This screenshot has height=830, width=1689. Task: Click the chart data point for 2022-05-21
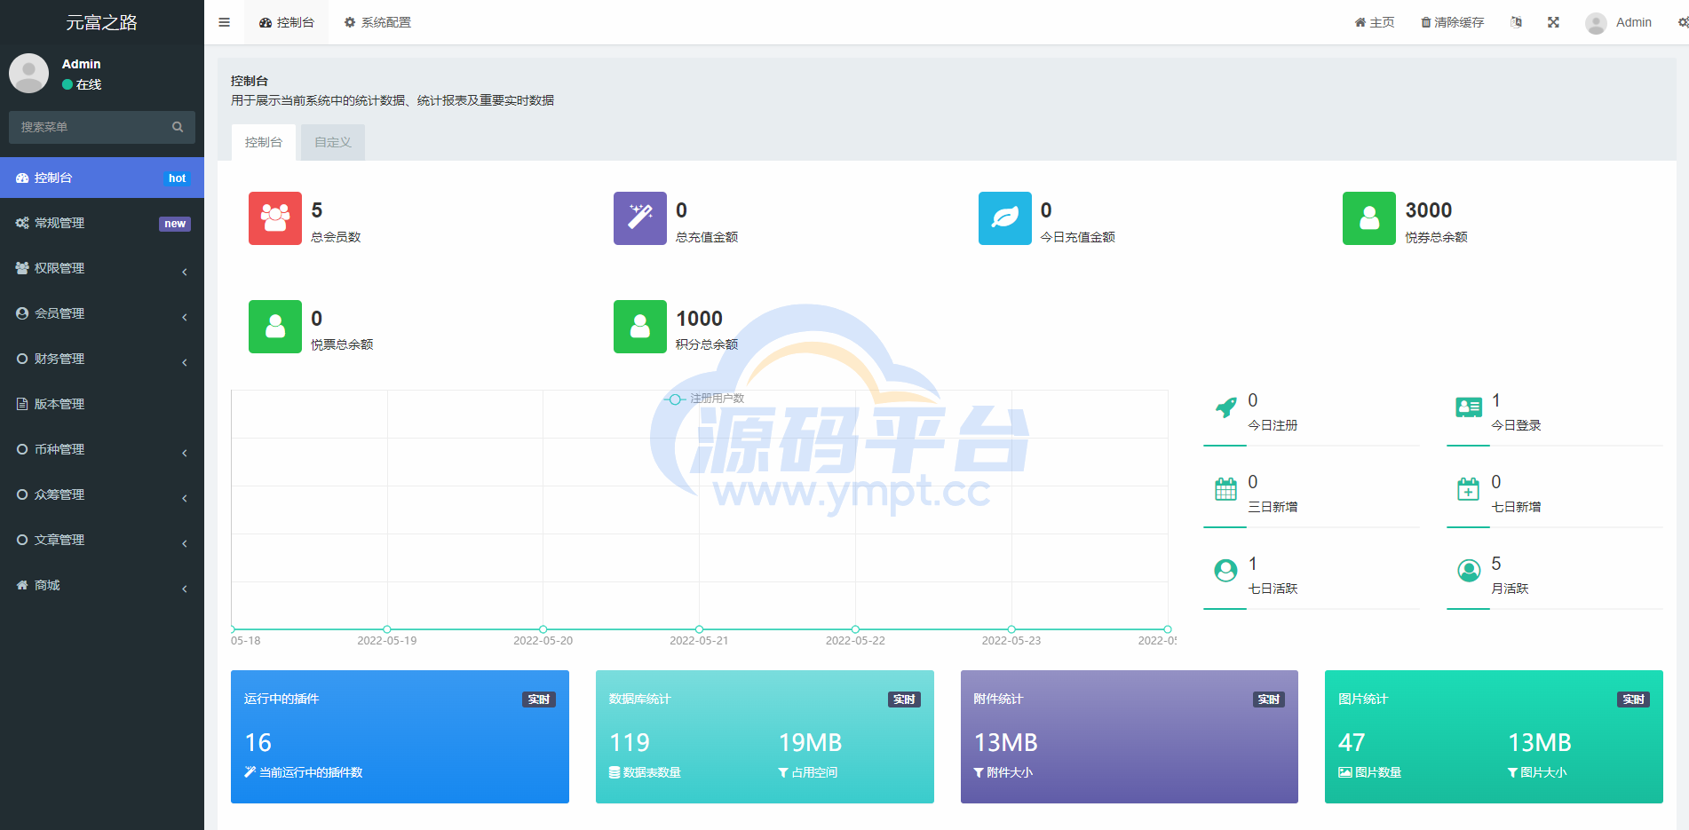pyautogui.click(x=699, y=629)
